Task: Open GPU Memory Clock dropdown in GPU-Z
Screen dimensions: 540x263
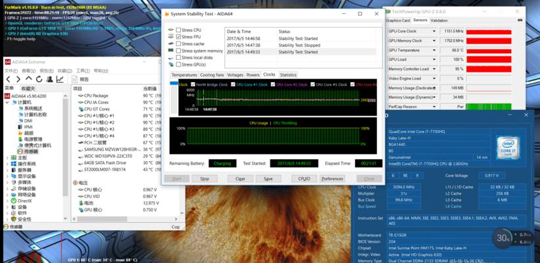Action: pos(434,41)
